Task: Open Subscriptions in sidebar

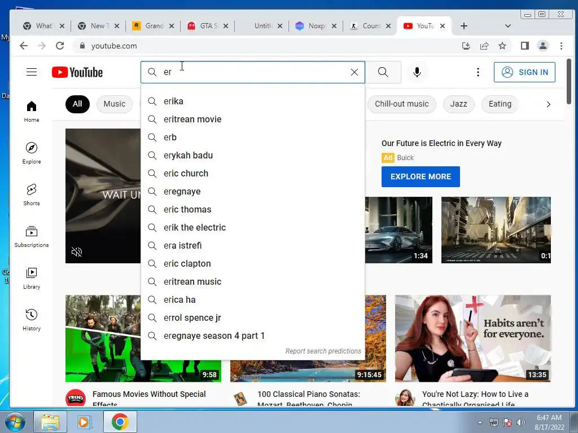Action: [32, 236]
